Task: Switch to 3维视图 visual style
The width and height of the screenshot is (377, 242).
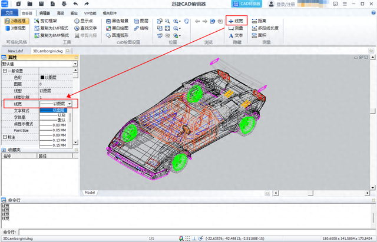Action: point(15,28)
